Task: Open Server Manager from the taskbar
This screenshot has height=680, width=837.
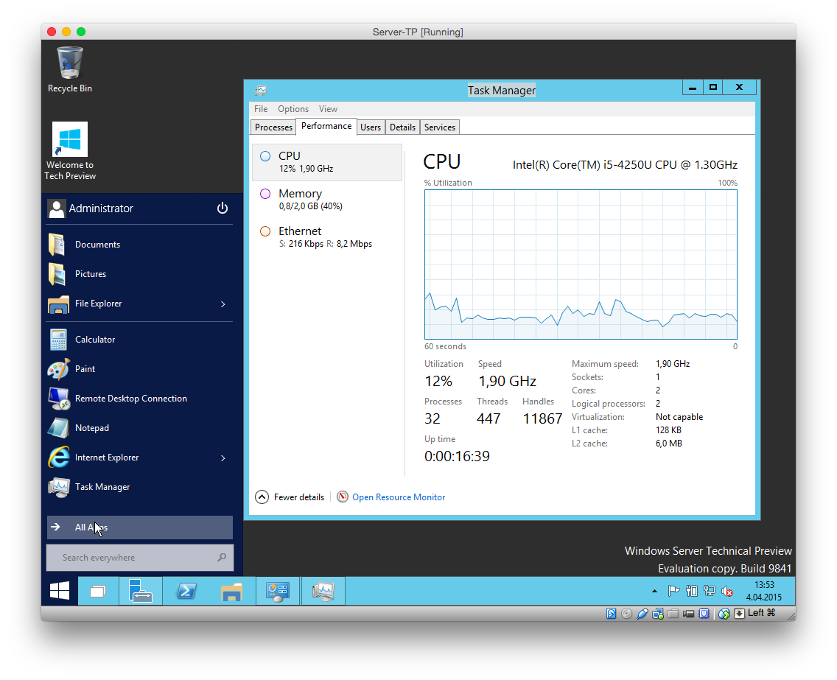Action: (x=140, y=591)
